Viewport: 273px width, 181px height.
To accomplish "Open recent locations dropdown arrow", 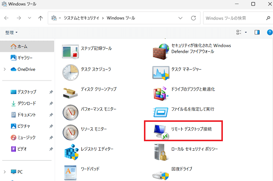I will tap(30, 18).
